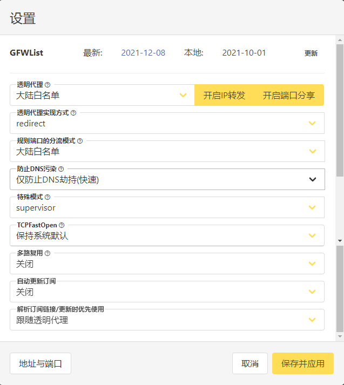Click the scrollbar down arrow
This screenshot has height=385, width=344.
[x=340, y=240]
